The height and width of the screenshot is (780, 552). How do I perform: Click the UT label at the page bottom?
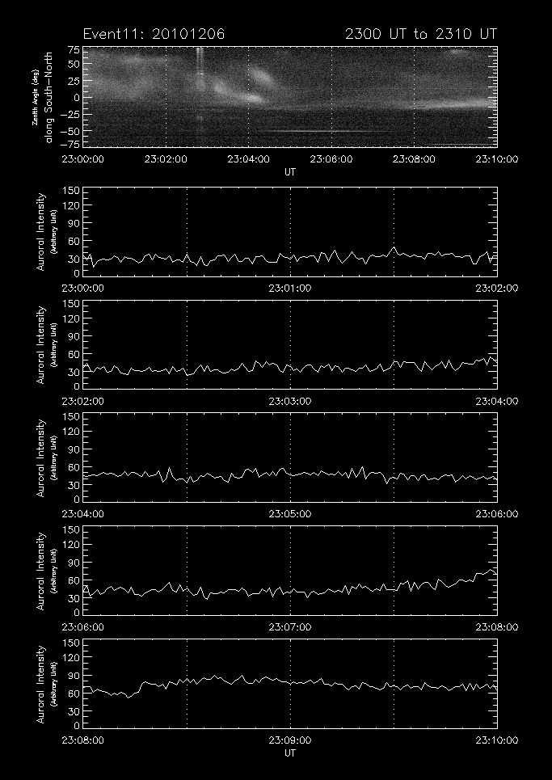pyautogui.click(x=290, y=753)
